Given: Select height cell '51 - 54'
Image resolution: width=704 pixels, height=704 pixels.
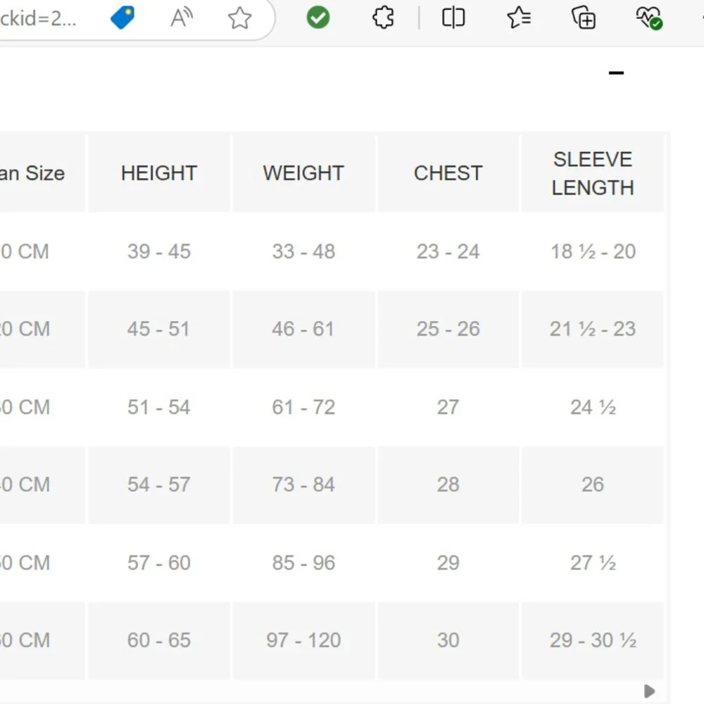Looking at the screenshot, I should [159, 407].
